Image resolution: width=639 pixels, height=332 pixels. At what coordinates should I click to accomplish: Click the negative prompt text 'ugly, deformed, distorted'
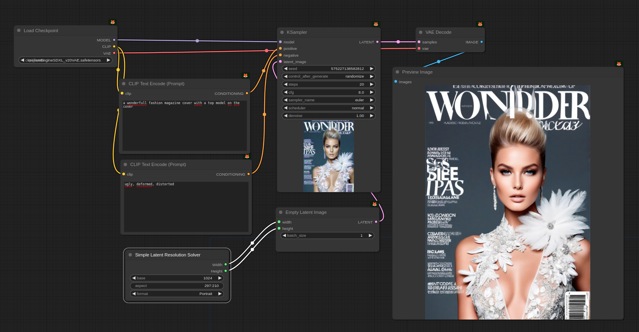[x=149, y=184]
